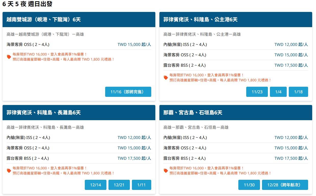Open the 那霸、宮古島、石垣島6天 header
The width and height of the screenshot is (316, 196).
pyautogui.click(x=193, y=113)
